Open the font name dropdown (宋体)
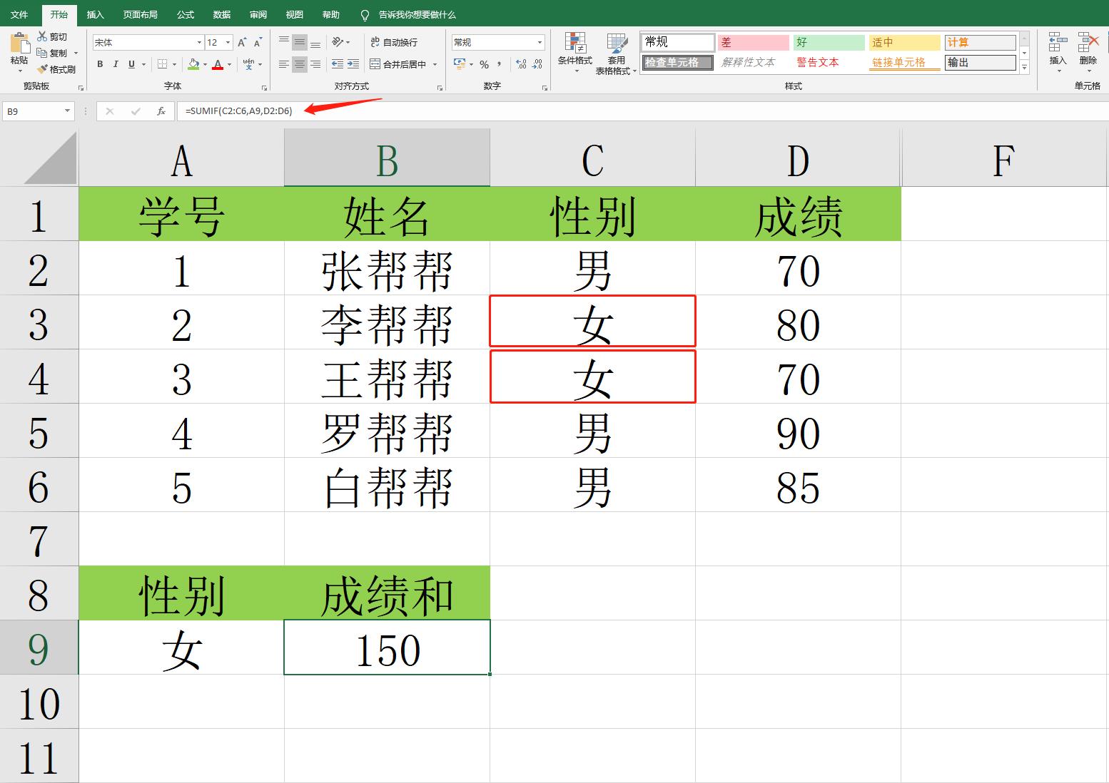This screenshot has height=783, width=1109. (x=199, y=43)
